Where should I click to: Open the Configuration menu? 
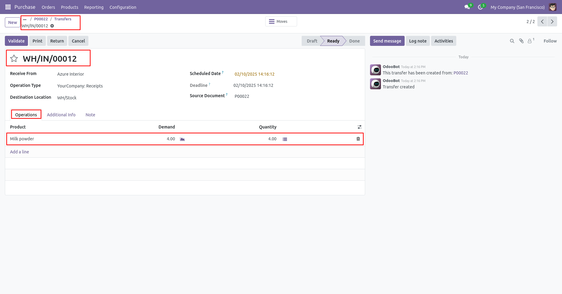click(x=123, y=7)
